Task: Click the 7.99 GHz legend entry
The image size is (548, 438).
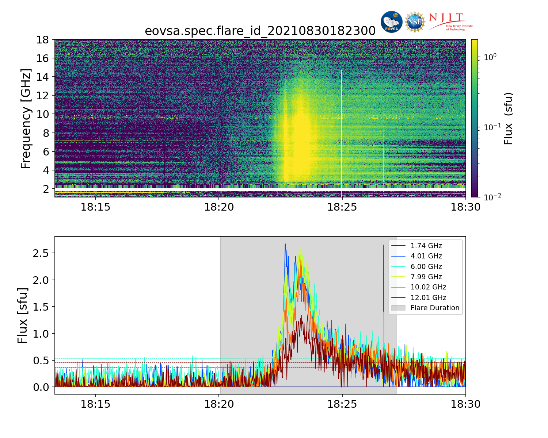Action: click(x=426, y=277)
